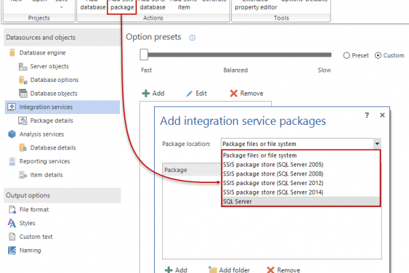Click the Package column header

(192, 170)
